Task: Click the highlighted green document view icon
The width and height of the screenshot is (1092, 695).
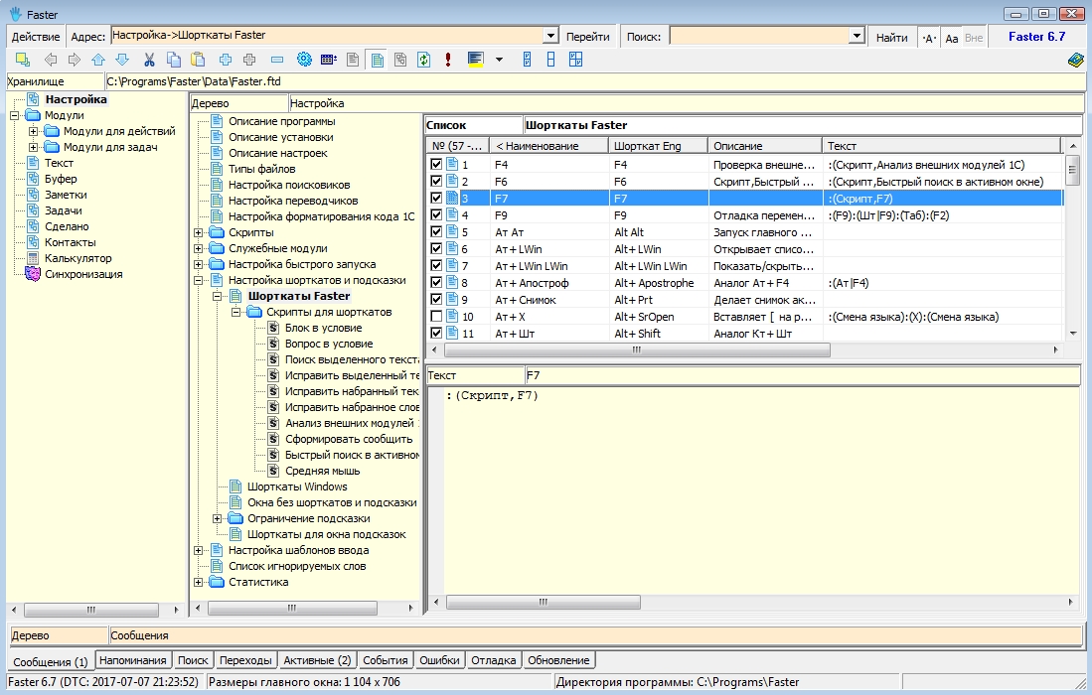Action: 378,60
